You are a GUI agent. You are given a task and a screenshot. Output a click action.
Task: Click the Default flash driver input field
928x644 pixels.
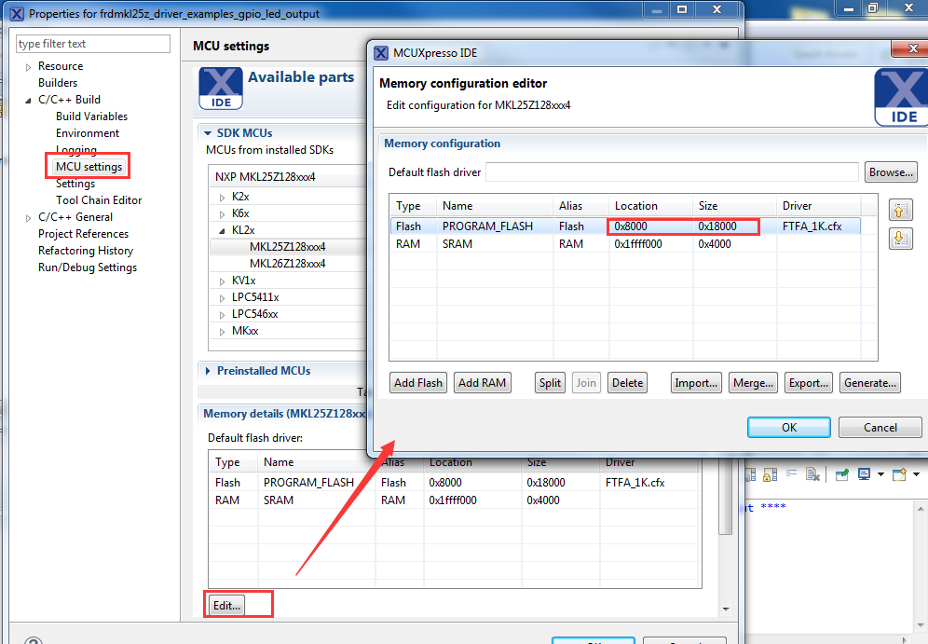tap(672, 172)
